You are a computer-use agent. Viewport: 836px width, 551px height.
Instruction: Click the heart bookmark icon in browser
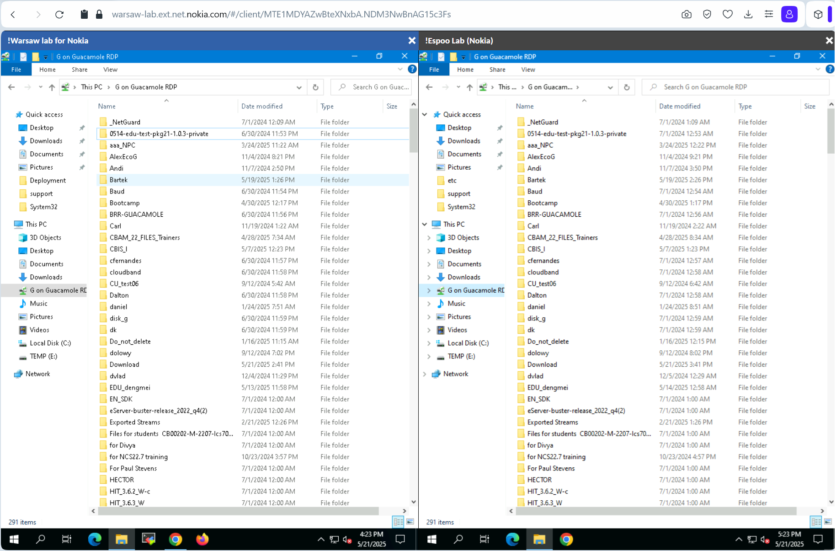[x=728, y=15]
